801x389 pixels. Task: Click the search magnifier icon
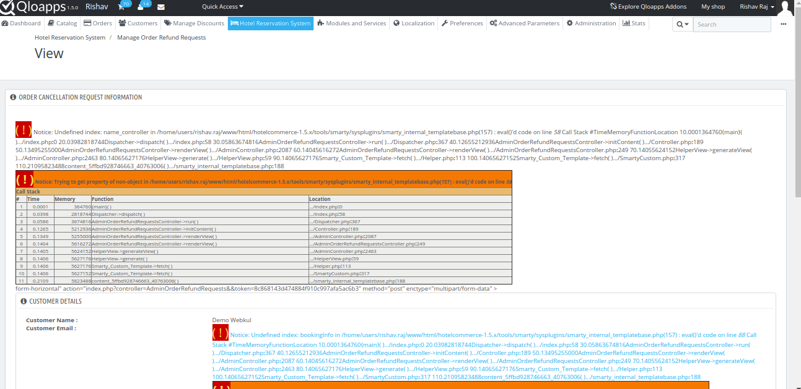coord(678,24)
